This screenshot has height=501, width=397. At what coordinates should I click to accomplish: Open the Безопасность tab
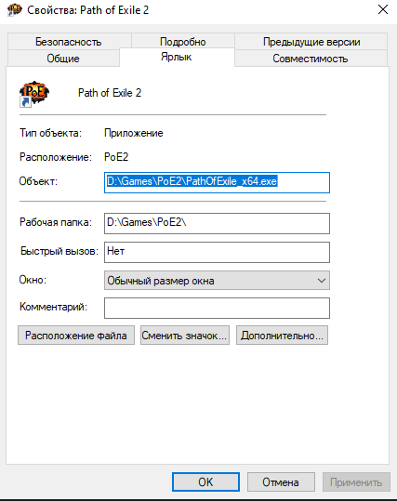(69, 42)
